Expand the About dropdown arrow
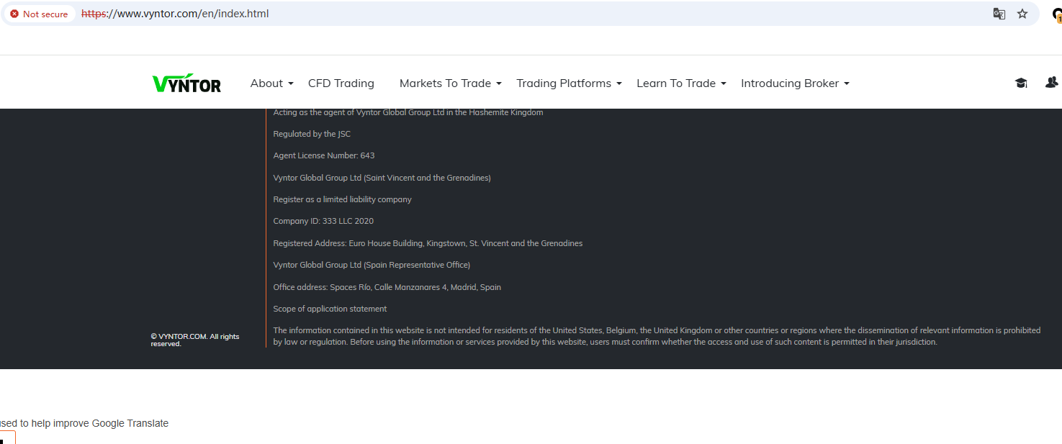The height and width of the screenshot is (444, 1062). pos(291,84)
